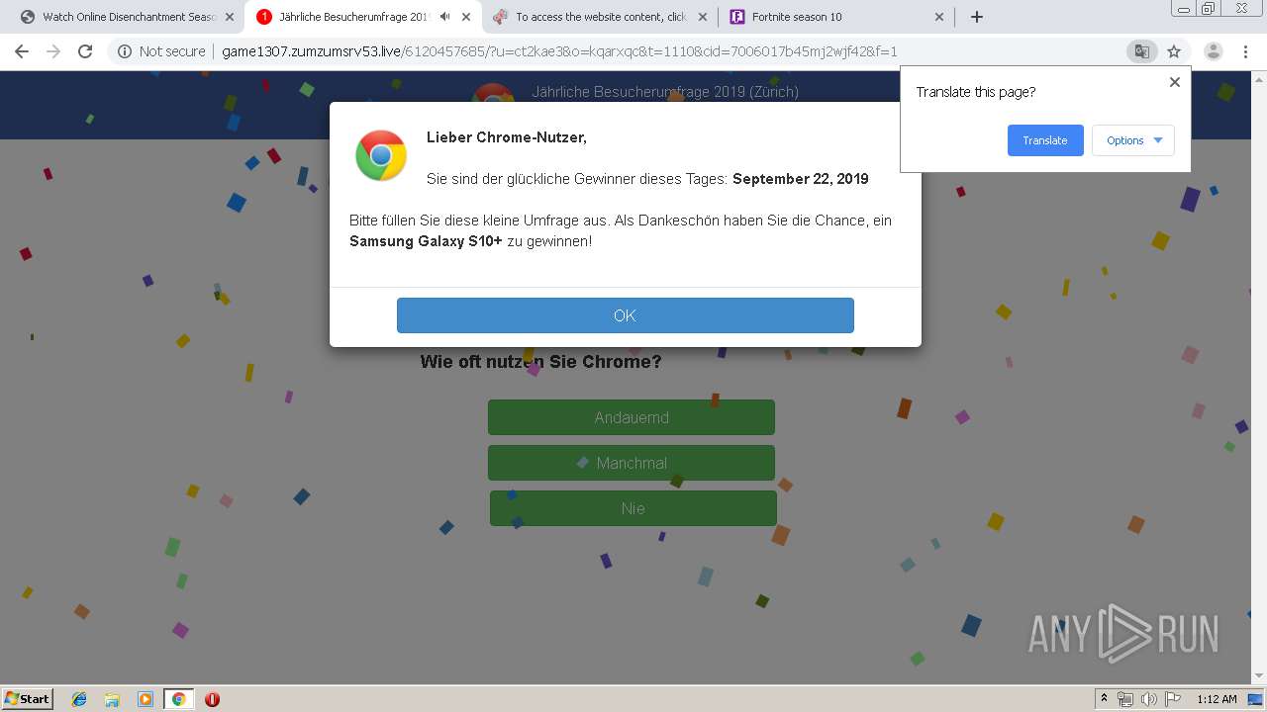Open the volume tray icon
Viewport: 1267px width, 712px height.
1149,699
